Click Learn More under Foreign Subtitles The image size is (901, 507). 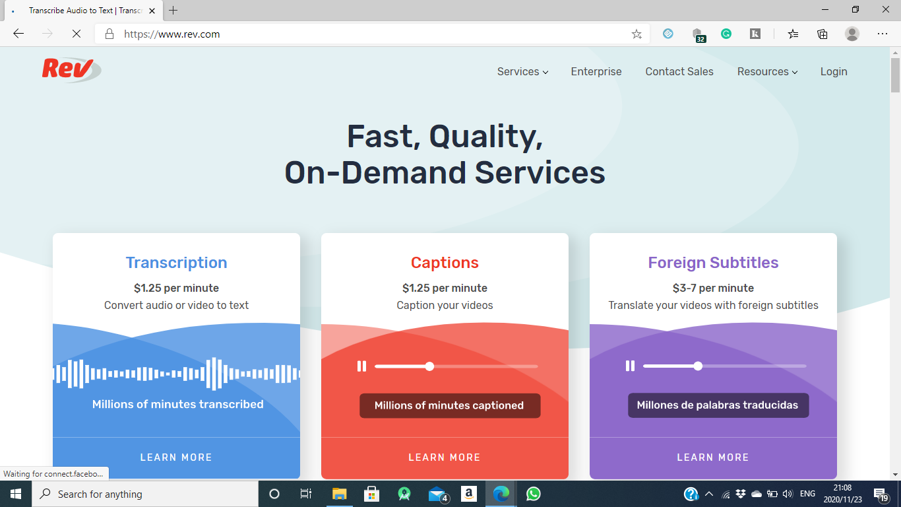coord(713,457)
